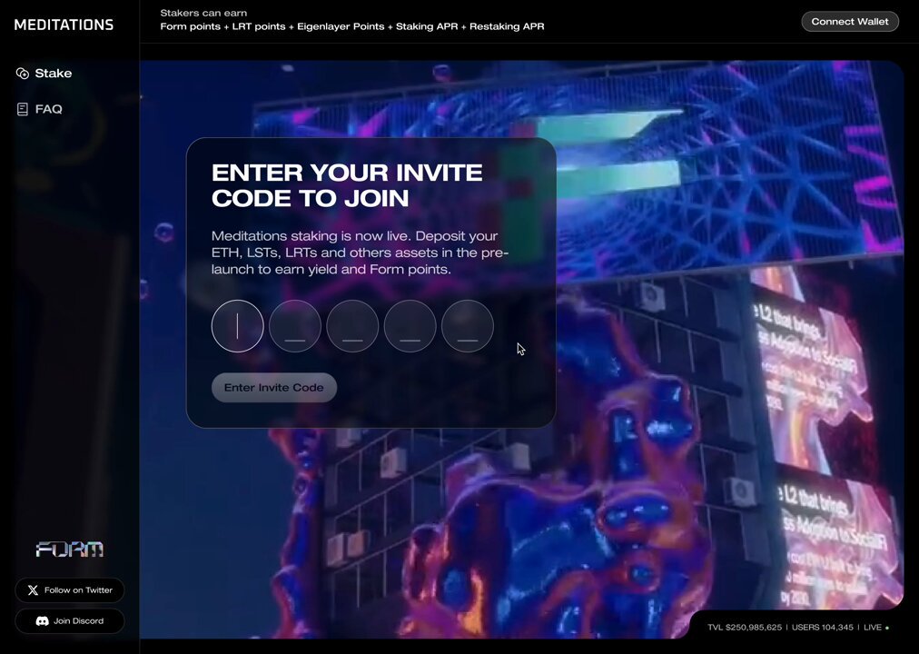Click the TVL $250,985,625 text
This screenshot has width=919, height=654.
pos(745,627)
